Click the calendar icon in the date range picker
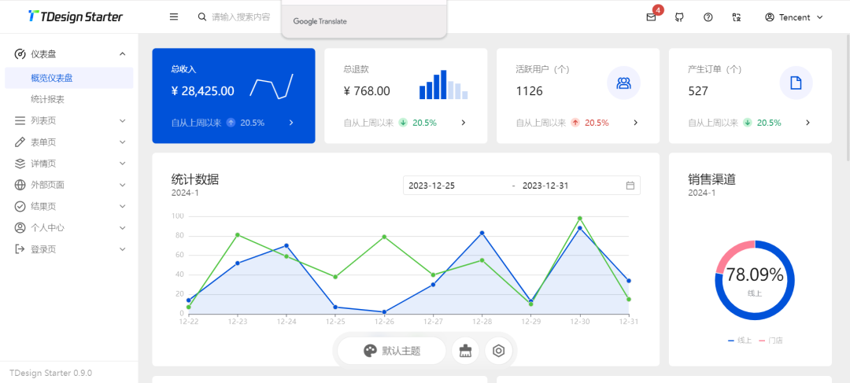The height and width of the screenshot is (383, 850). (630, 186)
